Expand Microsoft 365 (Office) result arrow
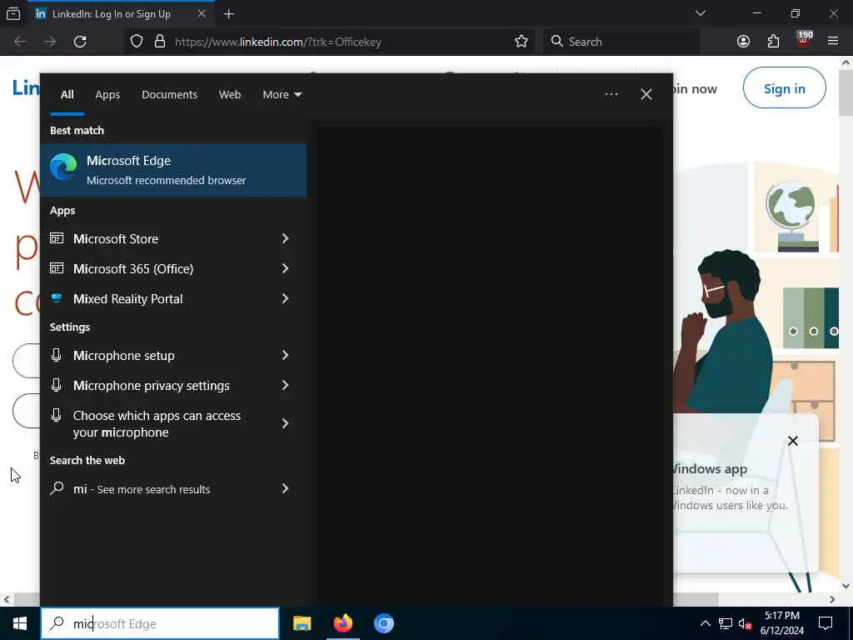This screenshot has width=853, height=640. 285,268
